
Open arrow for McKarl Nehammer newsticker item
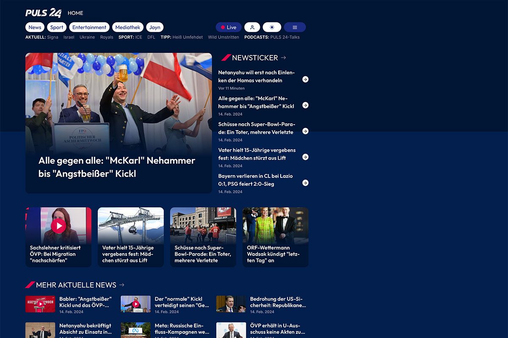305,105
